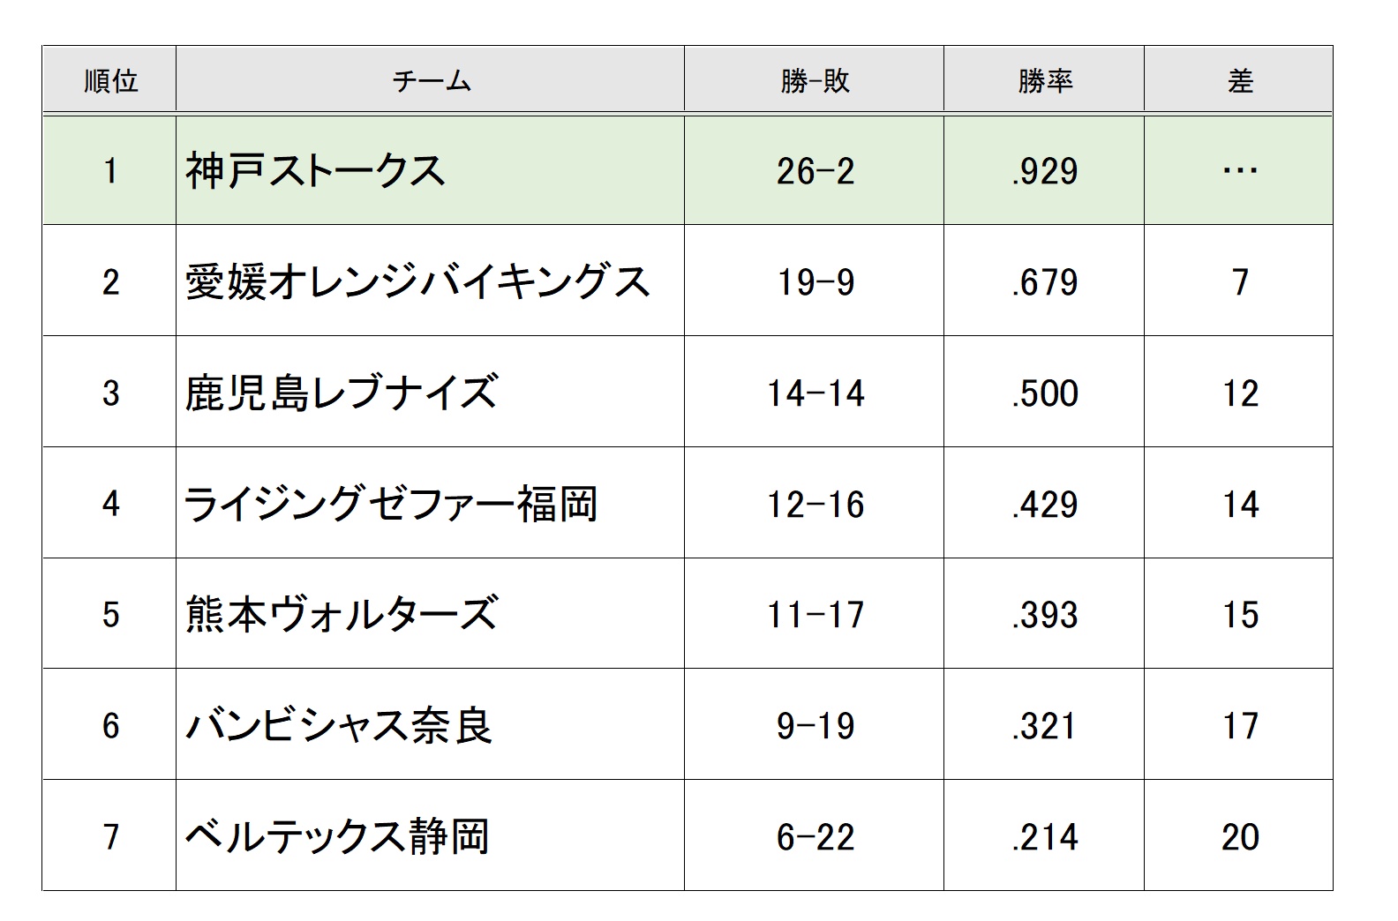Image resolution: width=1398 pixels, height=921 pixels.
Task: Click the 6-22 win-loss record
Action: pos(815,837)
